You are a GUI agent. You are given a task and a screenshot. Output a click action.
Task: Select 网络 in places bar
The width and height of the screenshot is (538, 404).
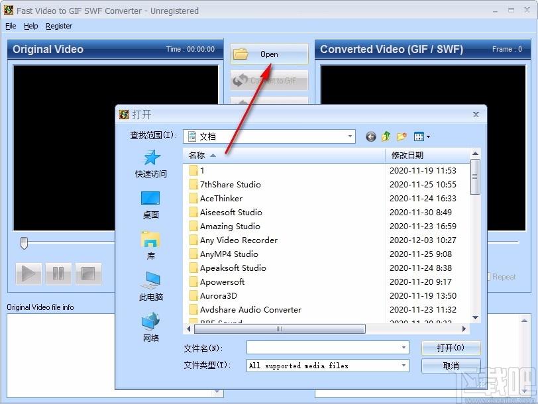151,328
